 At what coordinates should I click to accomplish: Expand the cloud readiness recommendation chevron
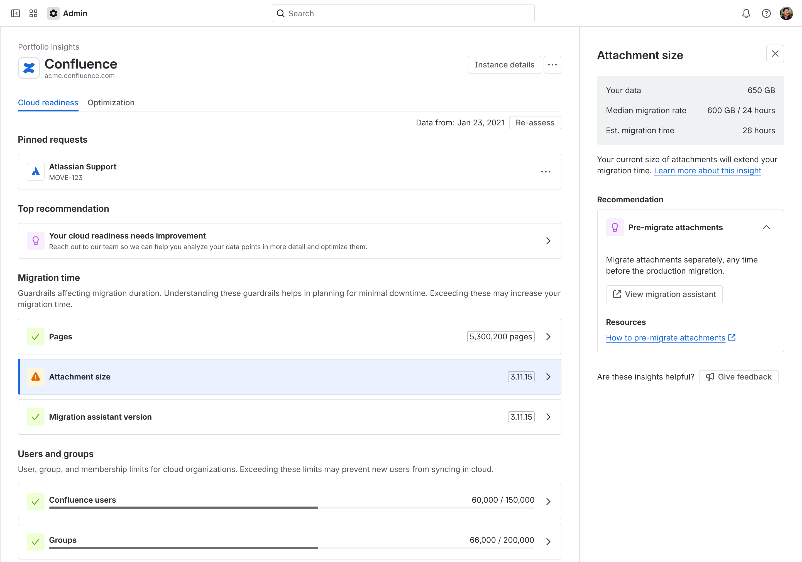coord(548,241)
